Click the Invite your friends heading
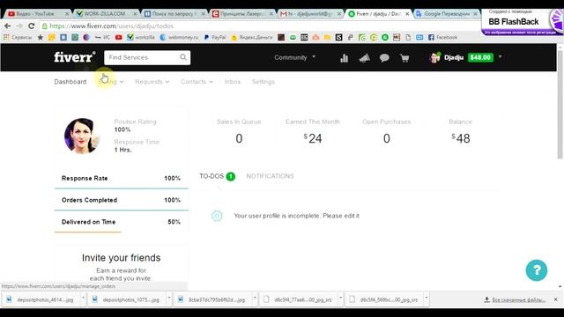Viewport: 564px width, 317px height. pos(121,258)
